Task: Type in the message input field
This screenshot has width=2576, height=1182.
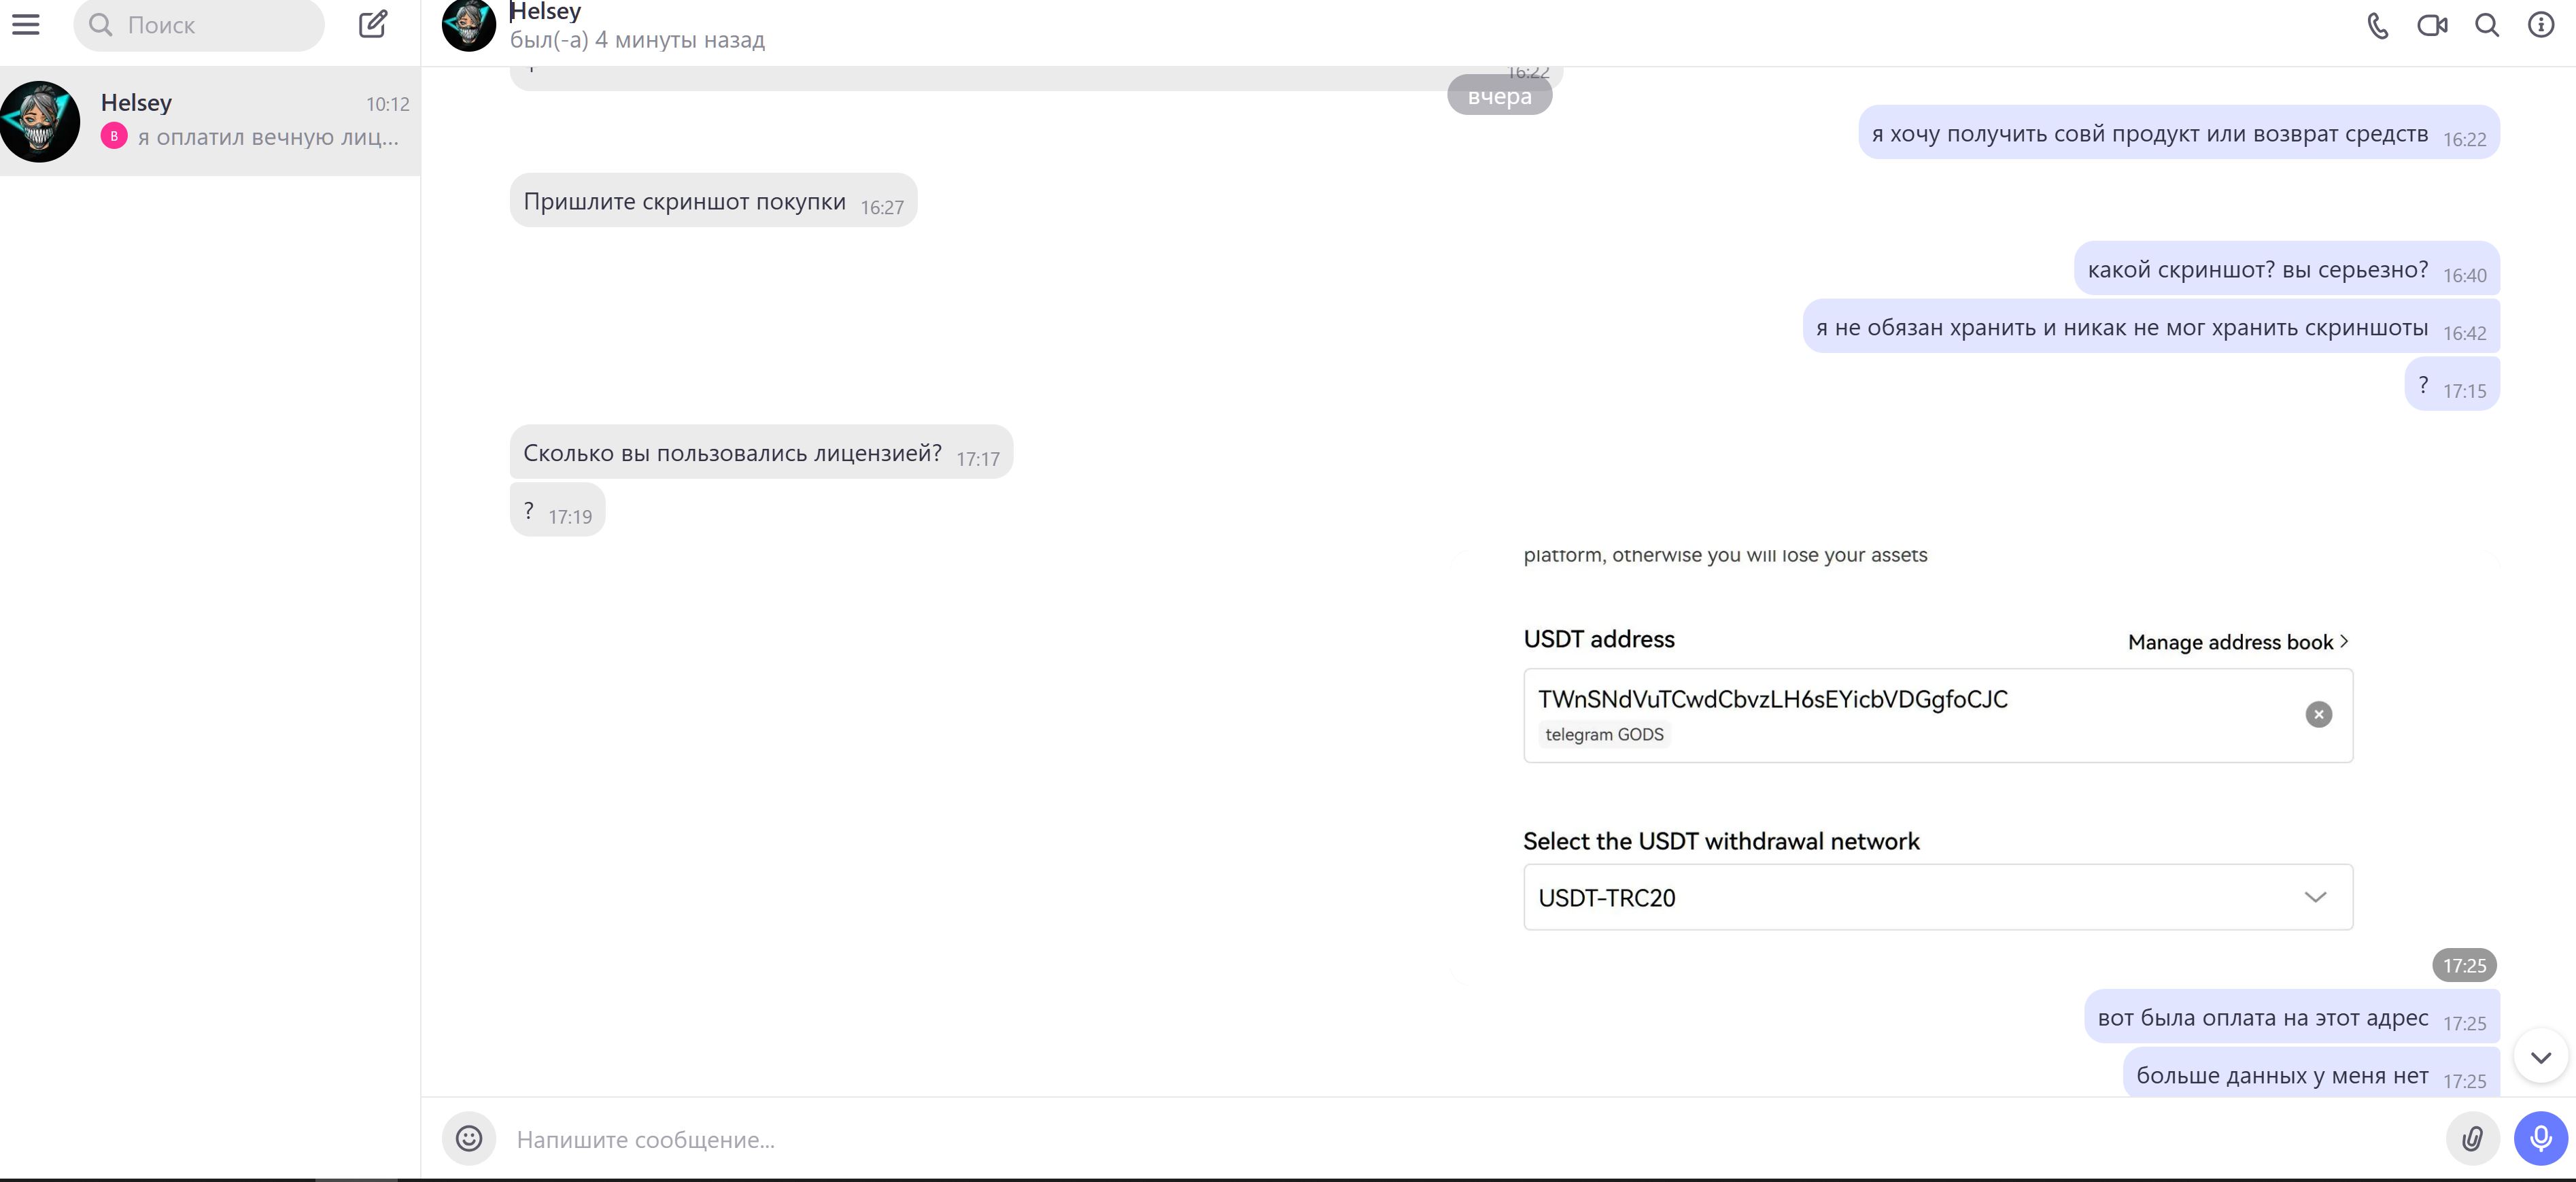Action: point(1400,1139)
